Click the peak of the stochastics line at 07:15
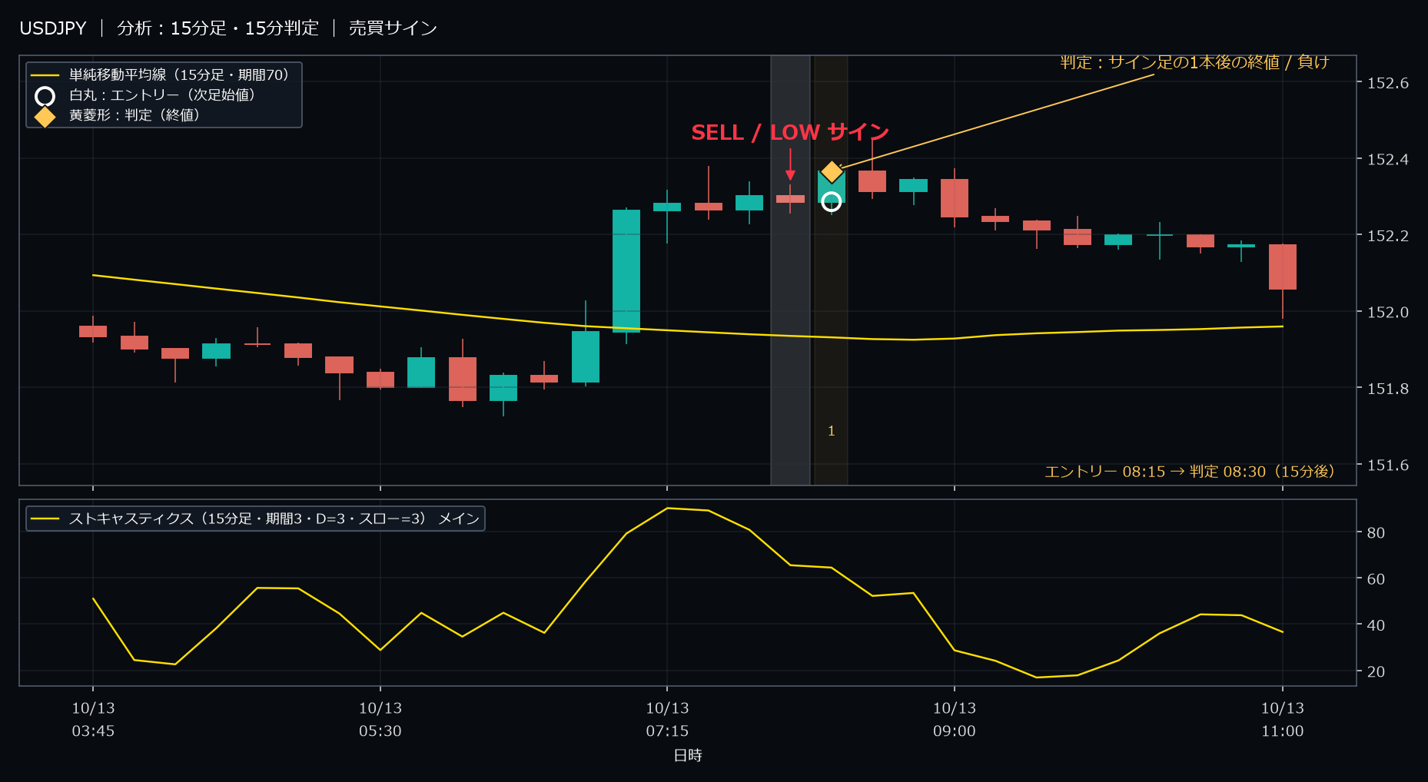The image size is (1428, 782). 667,509
